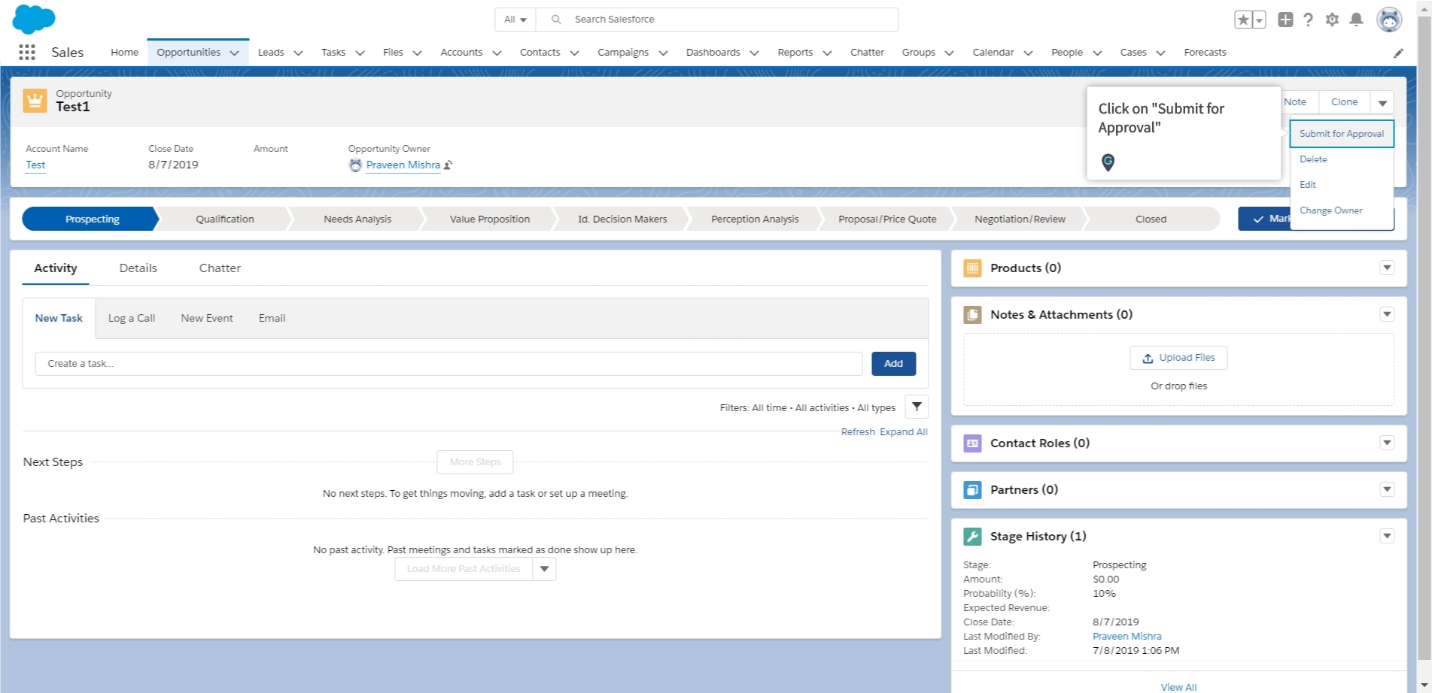Expand the Reports tab chevron
This screenshot has width=1432, height=693.
click(x=827, y=53)
